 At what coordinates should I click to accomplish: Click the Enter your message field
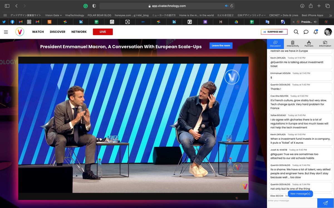point(292,203)
